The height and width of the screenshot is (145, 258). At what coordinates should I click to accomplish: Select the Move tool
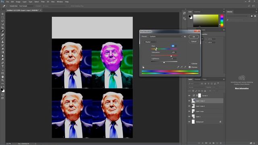(x=2, y=14)
